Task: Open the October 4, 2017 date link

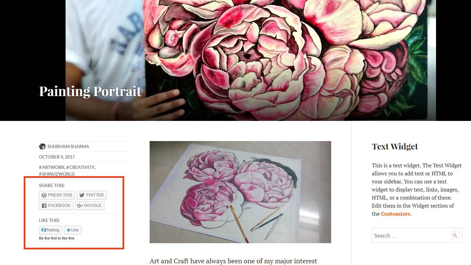Action: 57,157
